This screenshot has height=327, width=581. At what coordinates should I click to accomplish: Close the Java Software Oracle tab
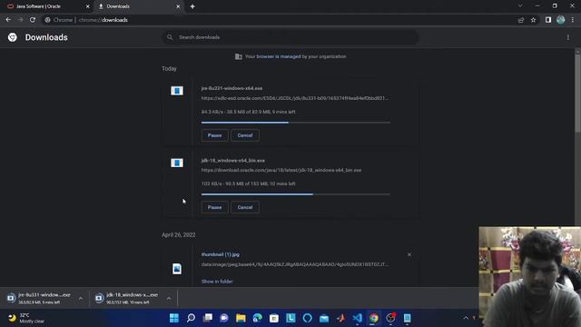[88, 6]
